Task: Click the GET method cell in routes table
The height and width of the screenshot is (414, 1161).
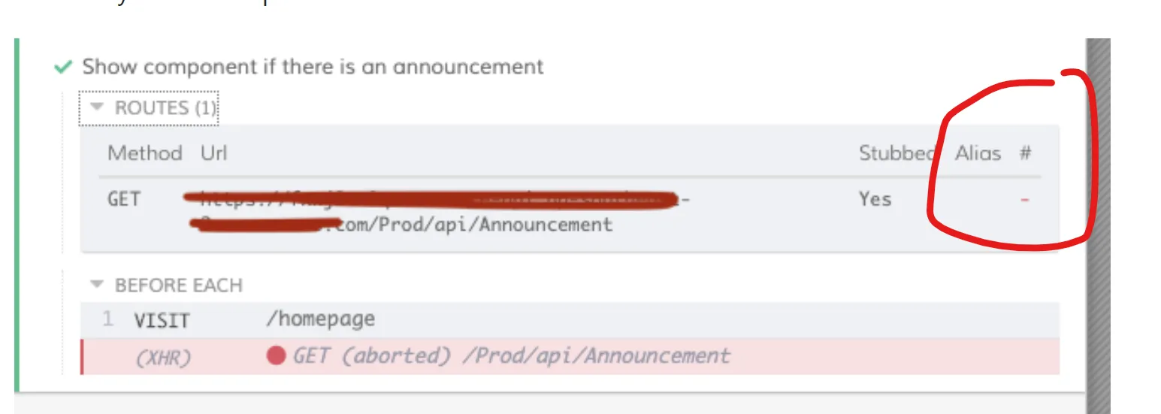Action: pos(124,200)
